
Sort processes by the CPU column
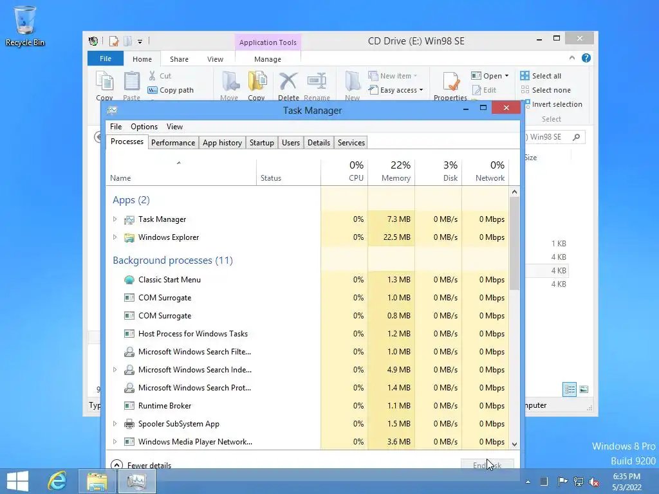[344, 172]
